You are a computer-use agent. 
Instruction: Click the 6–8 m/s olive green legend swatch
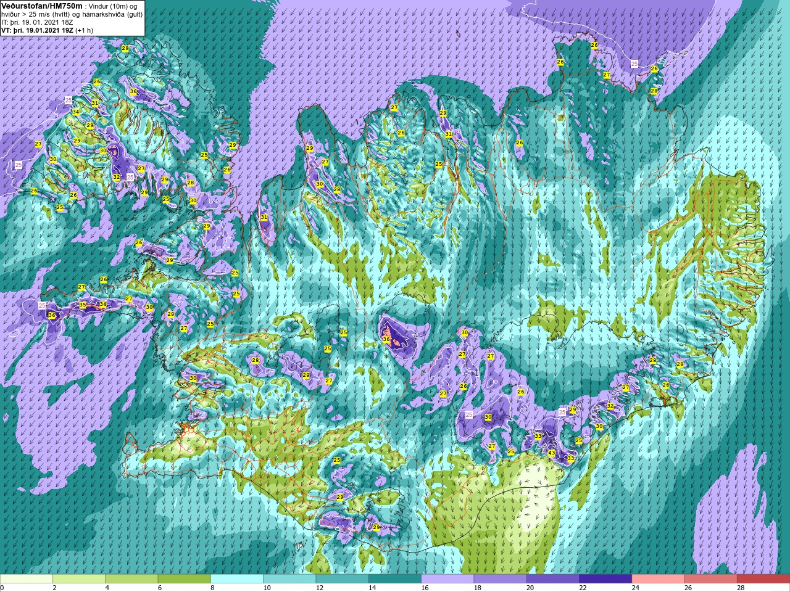[184, 579]
